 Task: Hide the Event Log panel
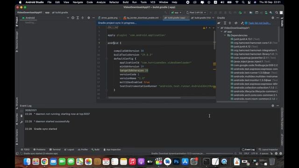tap(278, 106)
